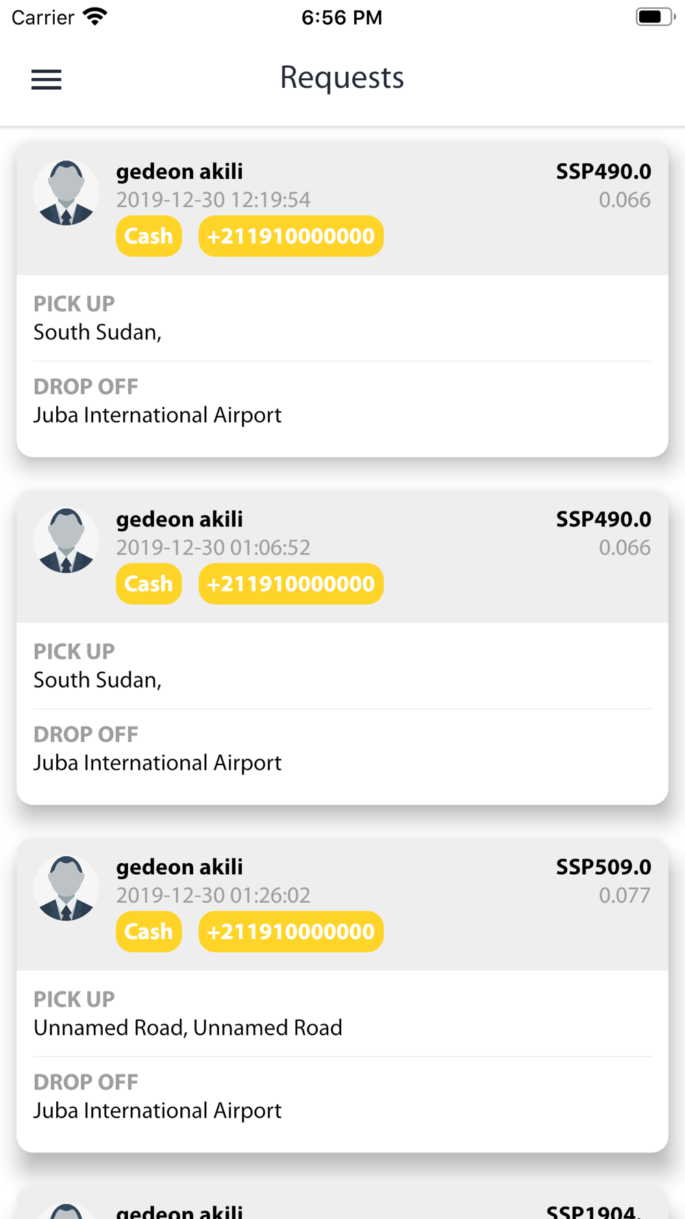Tap the Requests page title

click(x=342, y=77)
